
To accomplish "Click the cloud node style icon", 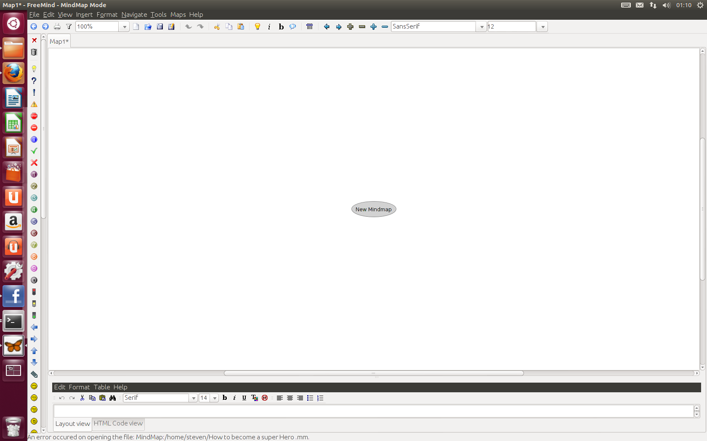I will coord(293,26).
